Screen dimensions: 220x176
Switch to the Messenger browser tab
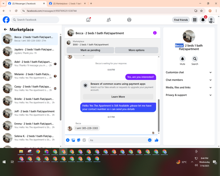tap(26, 4)
